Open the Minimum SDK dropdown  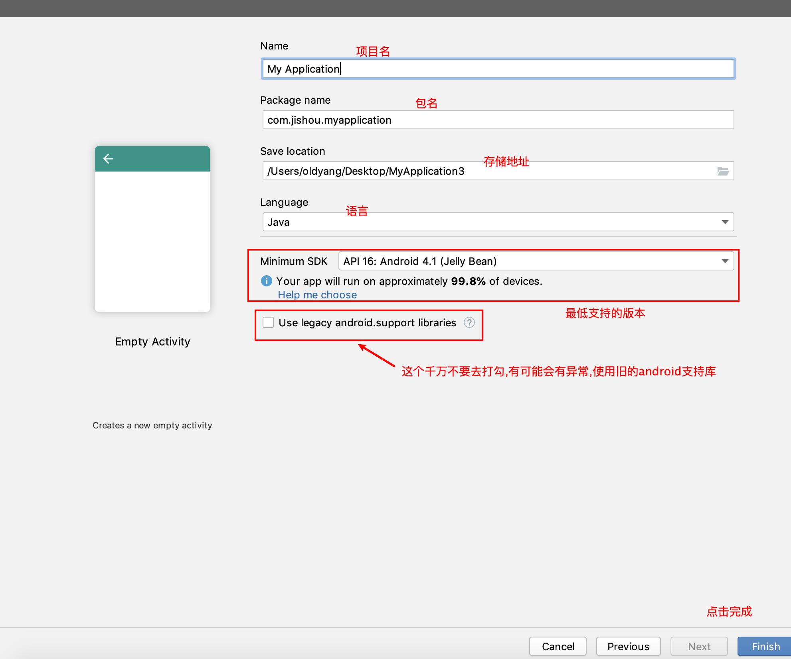tap(536, 261)
